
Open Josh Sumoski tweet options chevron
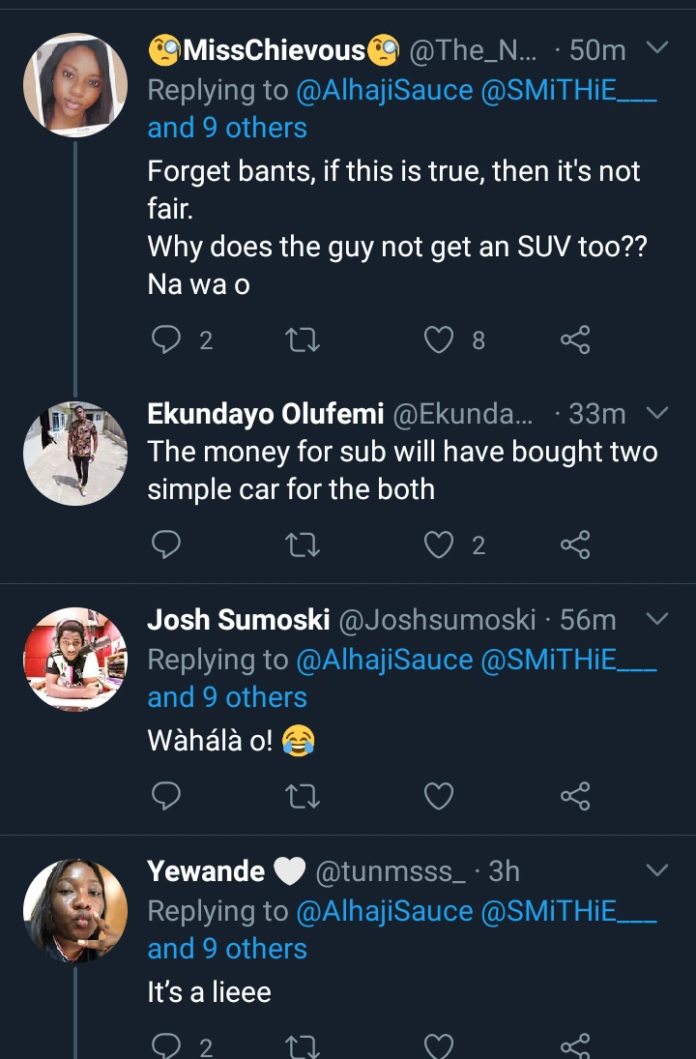click(656, 618)
